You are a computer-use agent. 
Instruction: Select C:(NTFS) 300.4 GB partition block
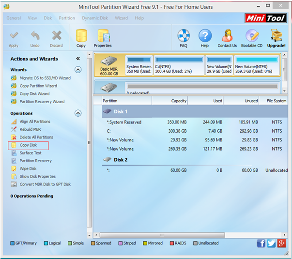[179, 65]
